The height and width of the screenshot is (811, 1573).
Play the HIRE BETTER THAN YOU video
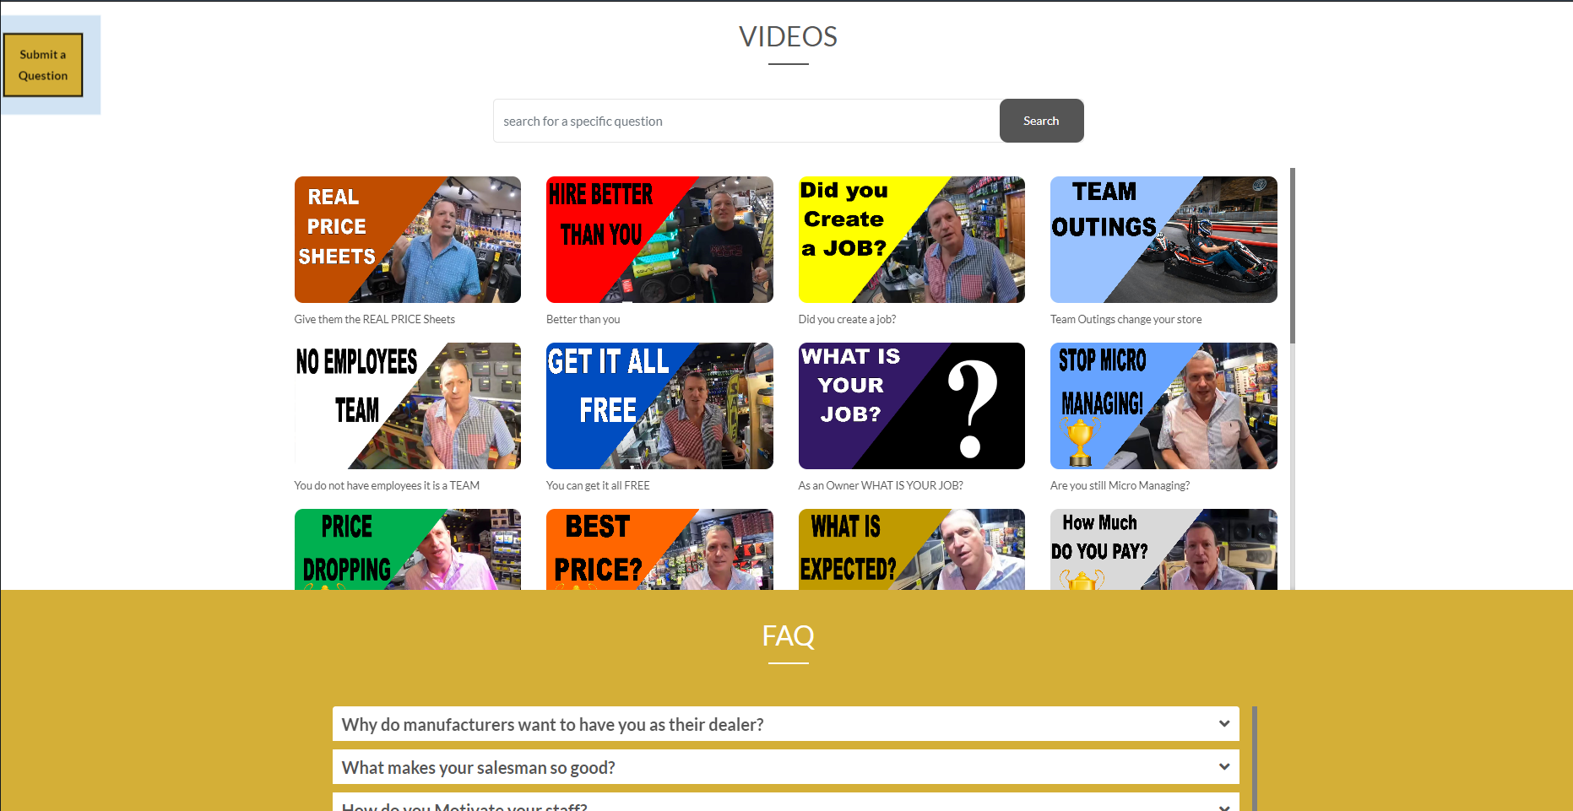click(x=659, y=240)
